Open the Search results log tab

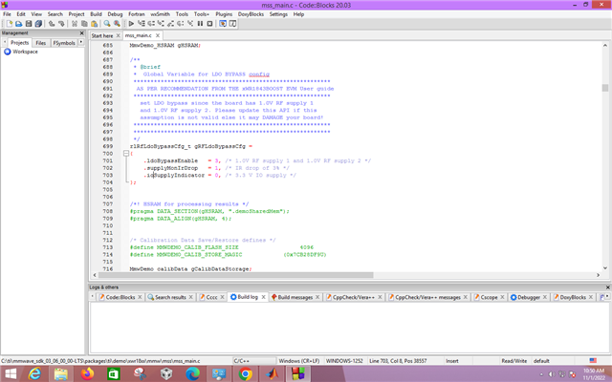170,297
